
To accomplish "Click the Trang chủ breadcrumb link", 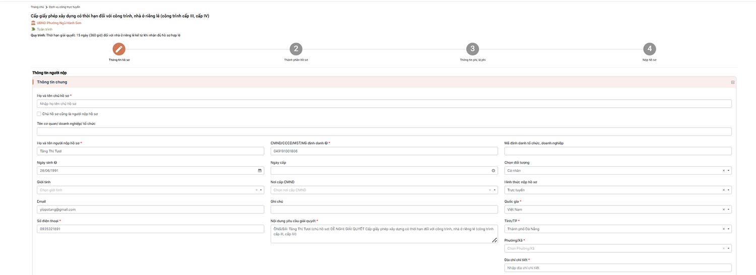I will (37, 7).
